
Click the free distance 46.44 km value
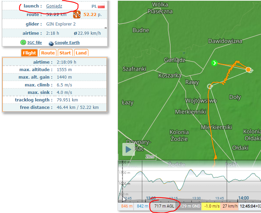(66, 107)
